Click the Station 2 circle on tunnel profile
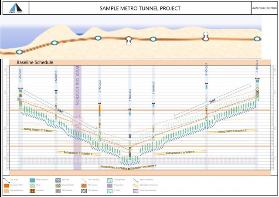The height and width of the screenshot is (197, 279). (x=54, y=43)
